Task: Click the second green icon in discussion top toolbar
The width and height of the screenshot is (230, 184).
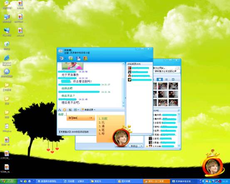Action: 71,58
